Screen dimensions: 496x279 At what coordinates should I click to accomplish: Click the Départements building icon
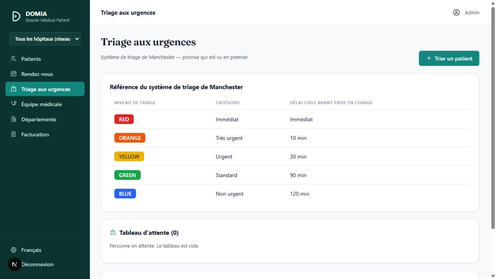pyautogui.click(x=14, y=119)
